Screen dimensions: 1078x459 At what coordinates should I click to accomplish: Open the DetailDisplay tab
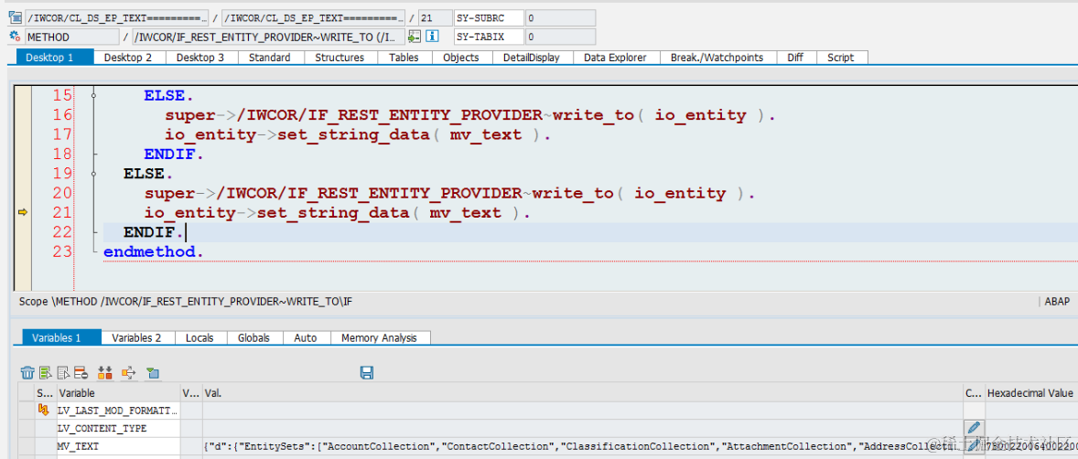(532, 58)
